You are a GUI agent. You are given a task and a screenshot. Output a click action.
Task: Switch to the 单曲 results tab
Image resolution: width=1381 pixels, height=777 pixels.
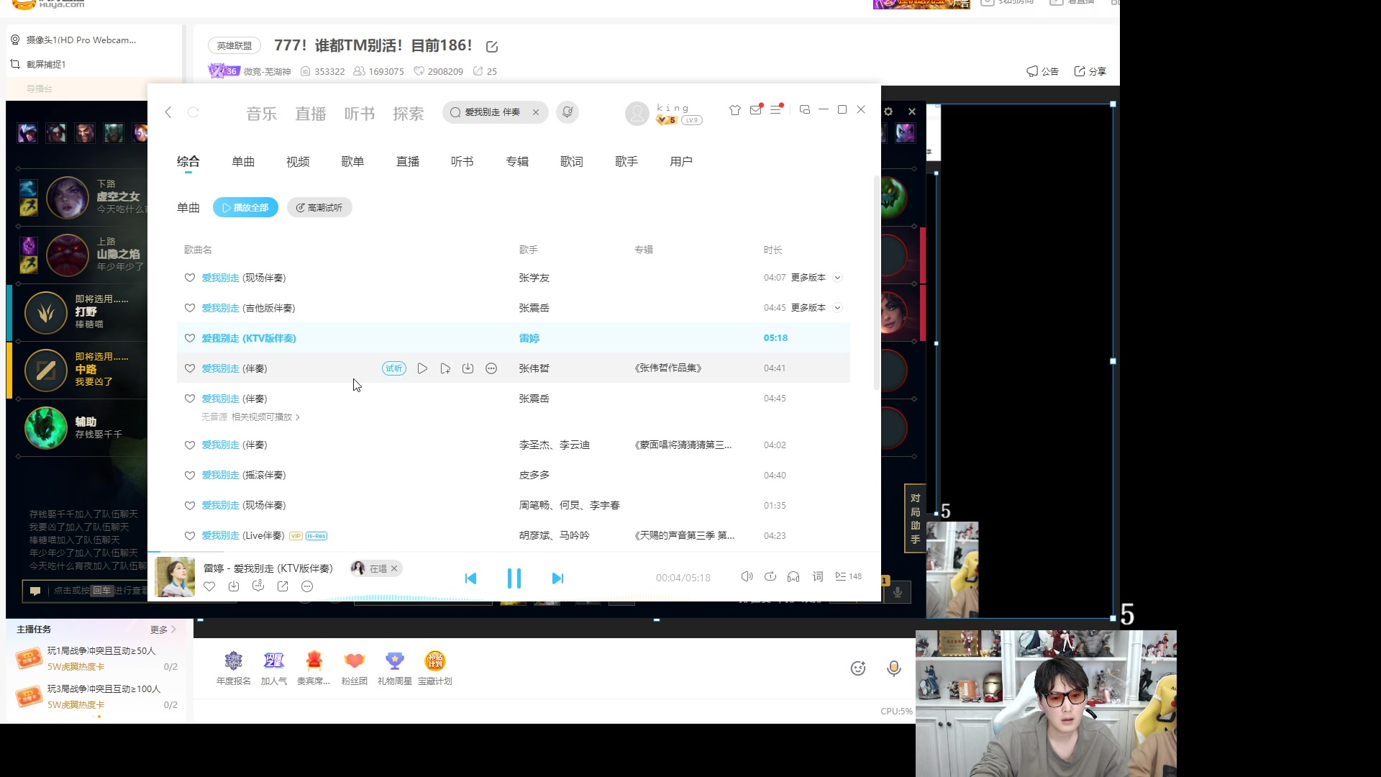(243, 162)
